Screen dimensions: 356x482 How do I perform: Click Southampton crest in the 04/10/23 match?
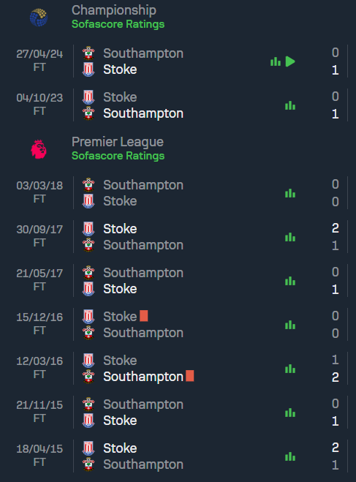coord(88,113)
